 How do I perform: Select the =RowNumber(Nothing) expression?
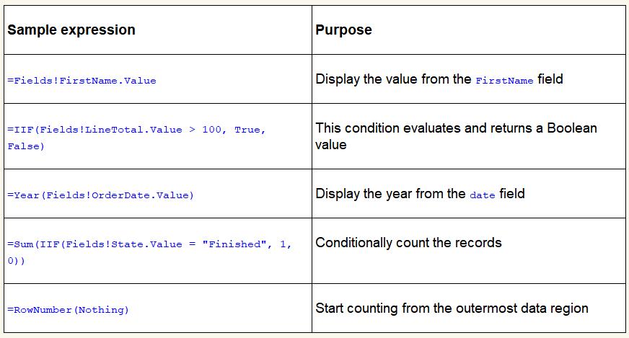pos(68,310)
